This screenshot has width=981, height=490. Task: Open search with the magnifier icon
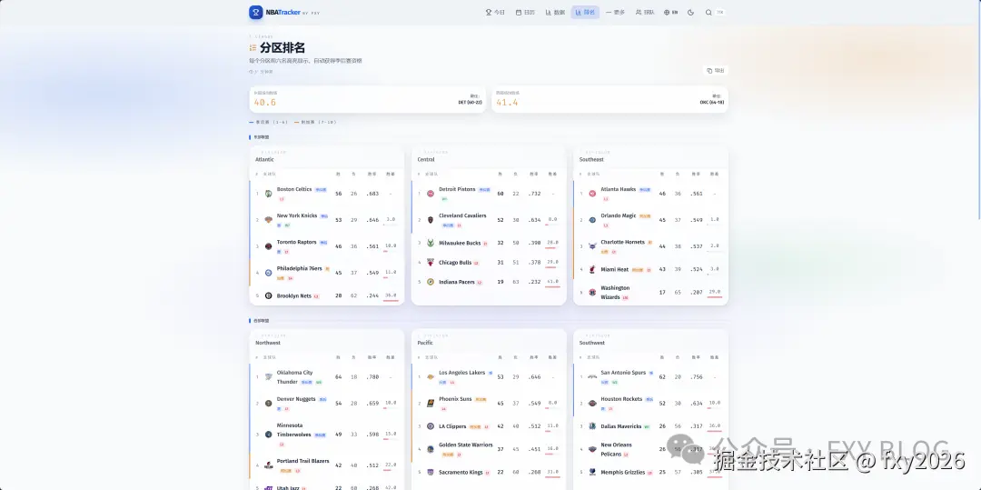708,13
